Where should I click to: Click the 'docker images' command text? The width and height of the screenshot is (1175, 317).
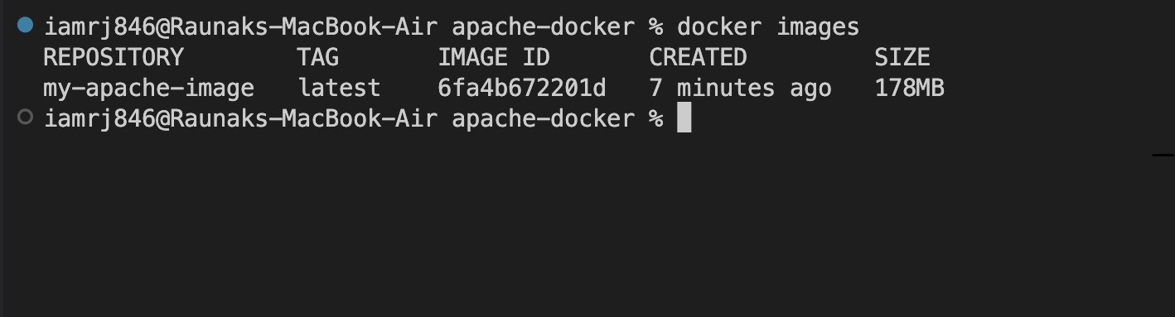click(768, 26)
